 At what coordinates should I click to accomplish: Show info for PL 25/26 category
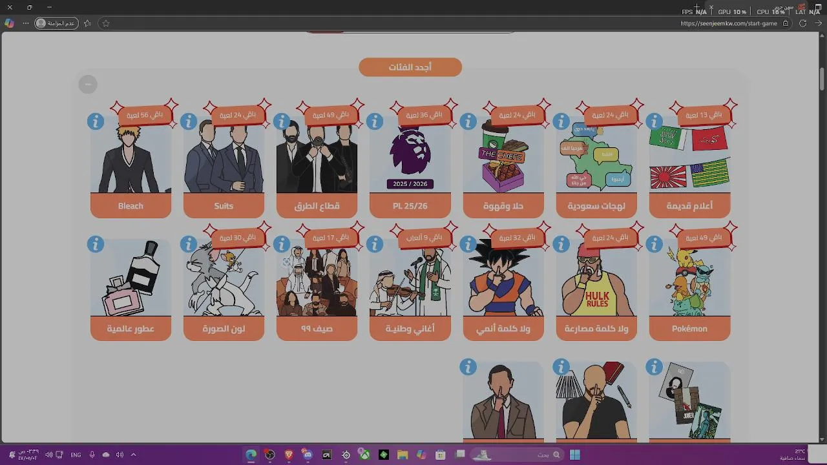pos(375,121)
